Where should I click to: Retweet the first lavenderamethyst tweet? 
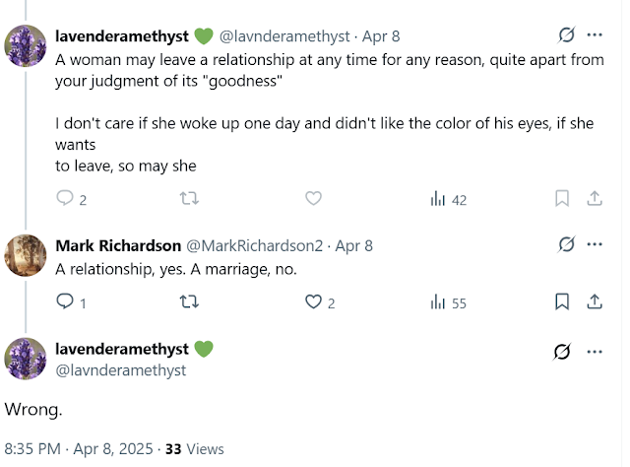pos(189,198)
